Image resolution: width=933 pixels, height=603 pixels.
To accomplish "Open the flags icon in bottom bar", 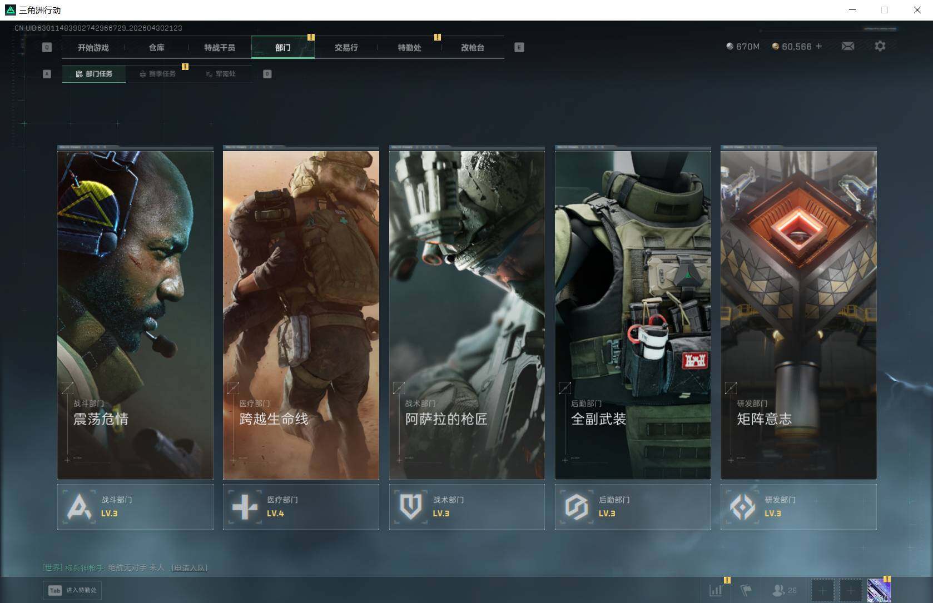I will (746, 590).
